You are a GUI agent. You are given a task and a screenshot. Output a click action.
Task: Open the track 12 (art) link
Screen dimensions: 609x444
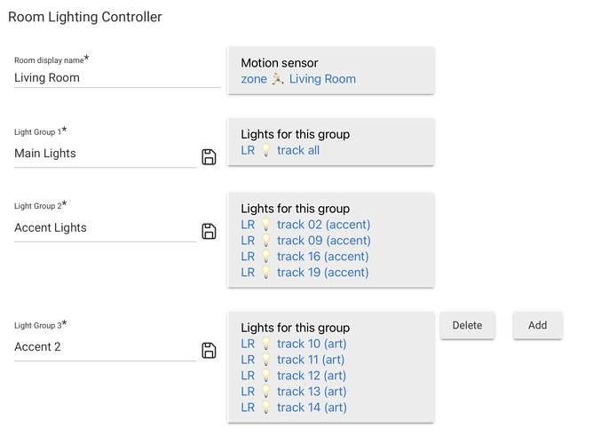tap(312, 376)
